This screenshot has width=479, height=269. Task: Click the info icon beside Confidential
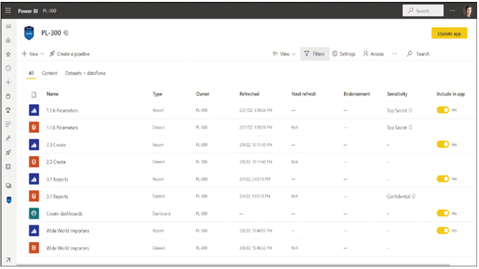[413, 196]
